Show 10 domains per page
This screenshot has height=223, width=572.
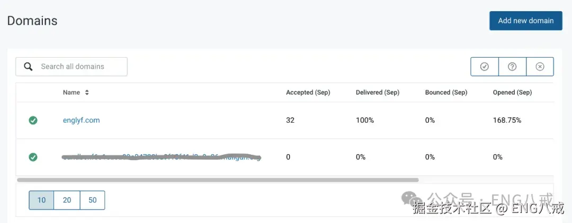pyautogui.click(x=41, y=200)
